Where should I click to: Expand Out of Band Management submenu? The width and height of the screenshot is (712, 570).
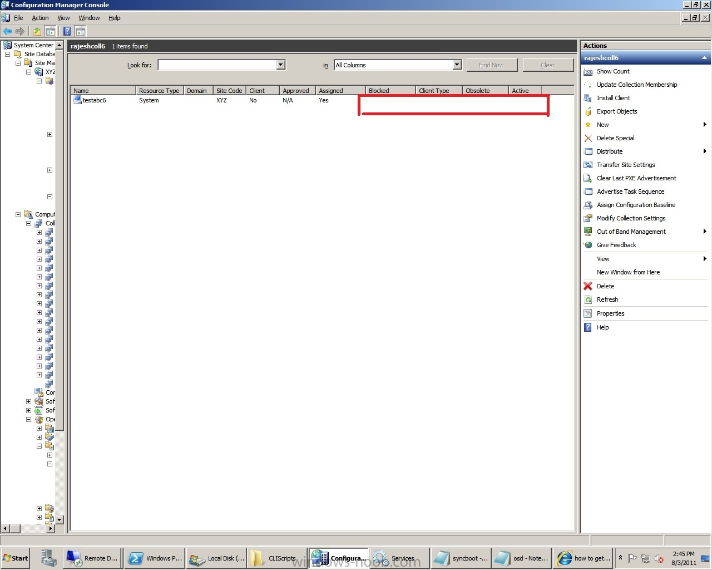point(705,232)
